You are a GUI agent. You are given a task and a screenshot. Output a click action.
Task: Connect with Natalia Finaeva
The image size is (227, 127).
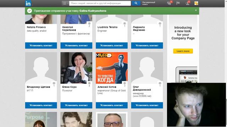point(41,46)
